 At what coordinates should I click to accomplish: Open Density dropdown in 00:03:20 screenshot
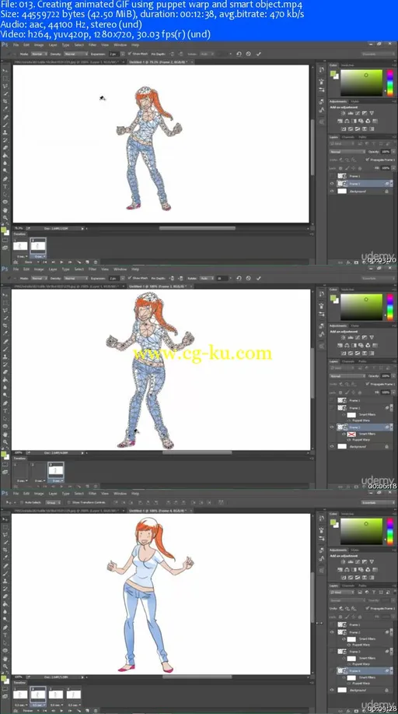click(x=76, y=55)
